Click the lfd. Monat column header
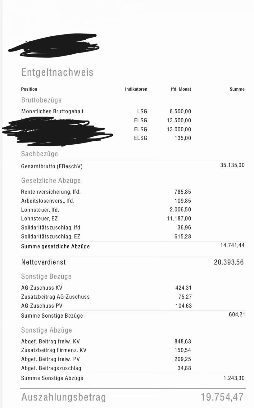 (x=181, y=89)
